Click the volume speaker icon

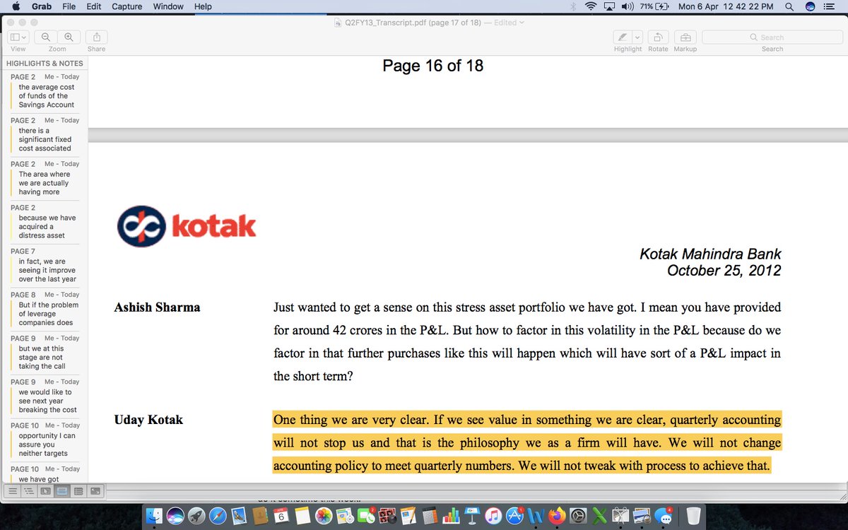click(x=628, y=6)
